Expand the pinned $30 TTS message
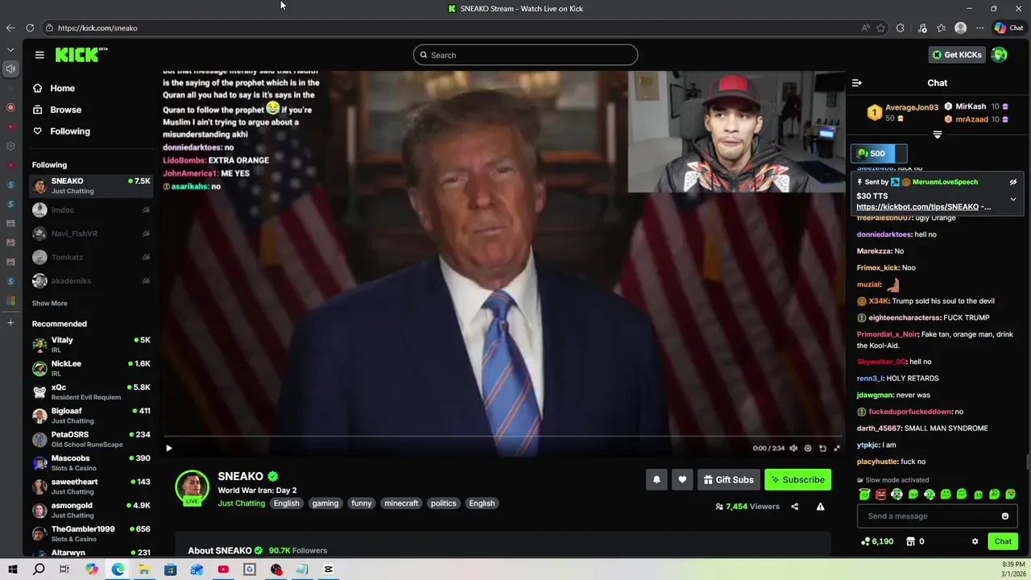1031x580 pixels. tap(1012, 199)
